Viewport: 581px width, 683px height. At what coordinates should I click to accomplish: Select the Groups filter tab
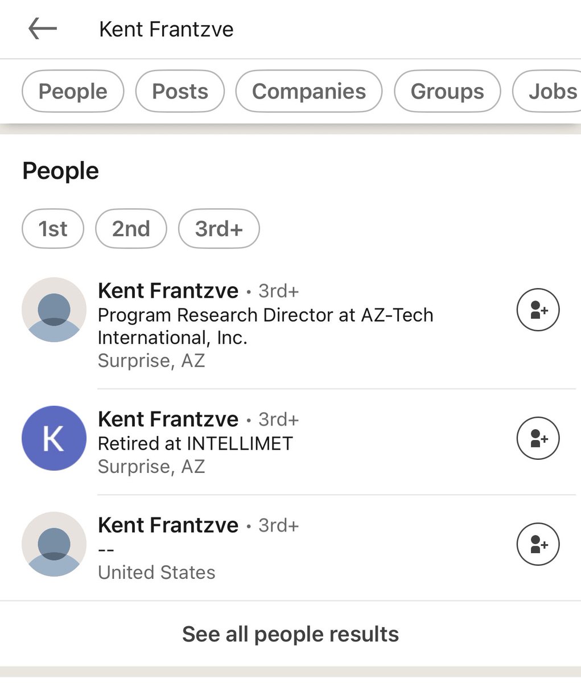coord(447,91)
